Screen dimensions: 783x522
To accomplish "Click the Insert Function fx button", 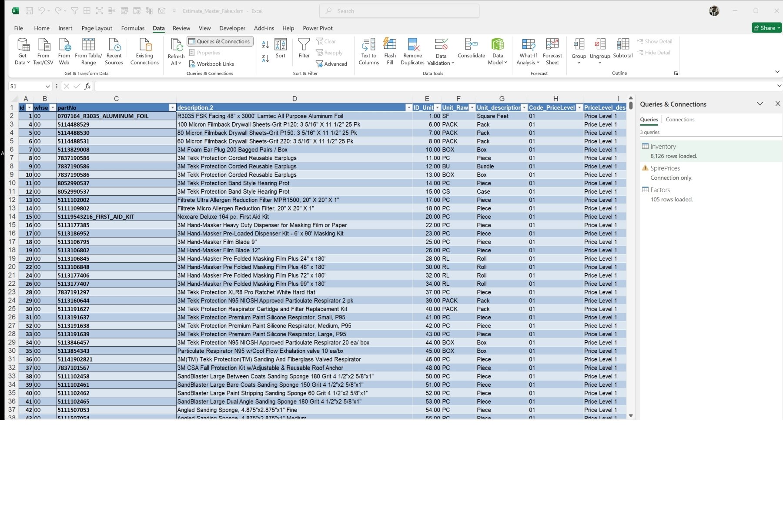I will pyautogui.click(x=87, y=87).
